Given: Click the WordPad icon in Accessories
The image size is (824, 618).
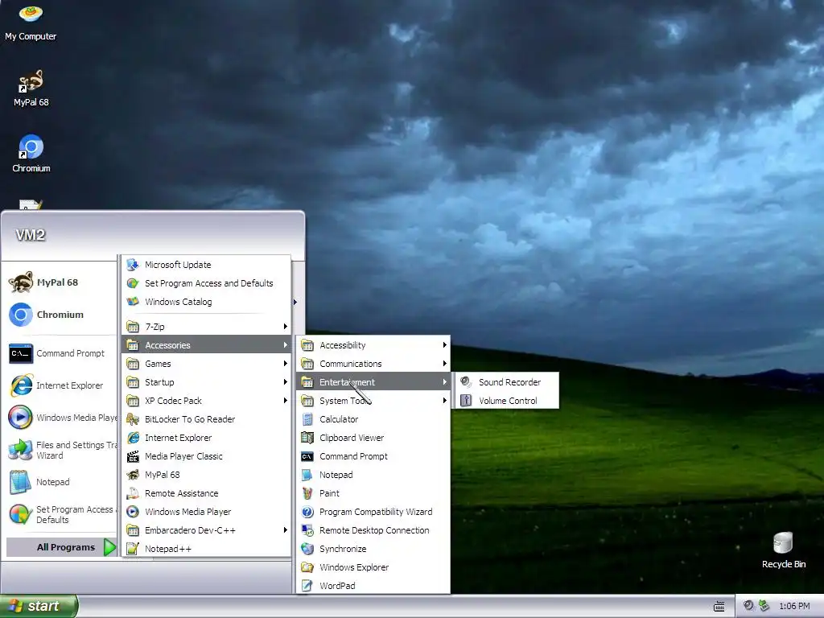Looking at the screenshot, I should [x=307, y=586].
